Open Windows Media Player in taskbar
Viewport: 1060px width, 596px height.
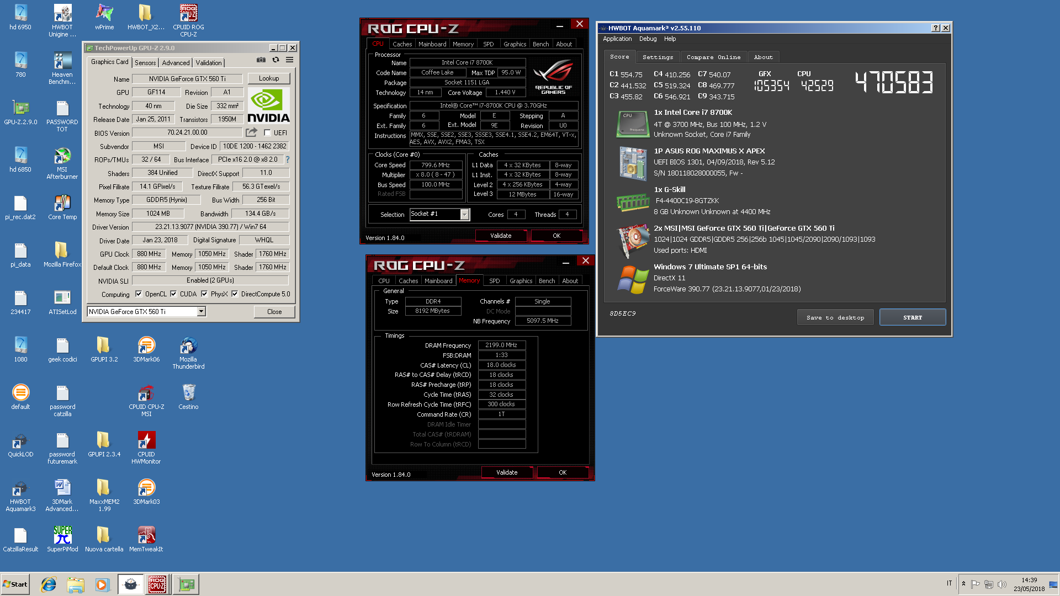(x=102, y=584)
